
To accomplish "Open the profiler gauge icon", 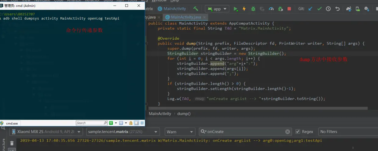I will pos(271,9).
